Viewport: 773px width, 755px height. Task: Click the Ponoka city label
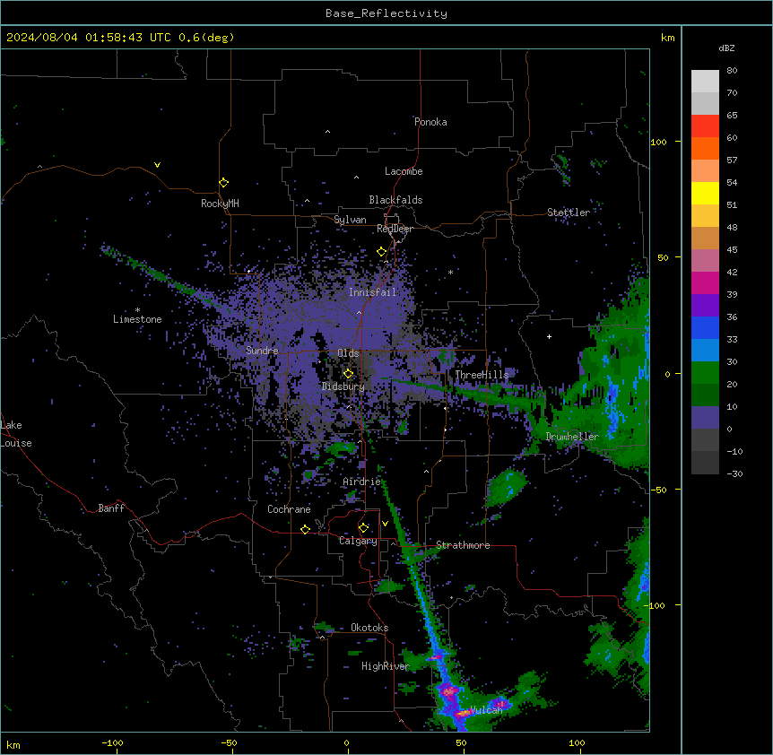[x=430, y=122]
